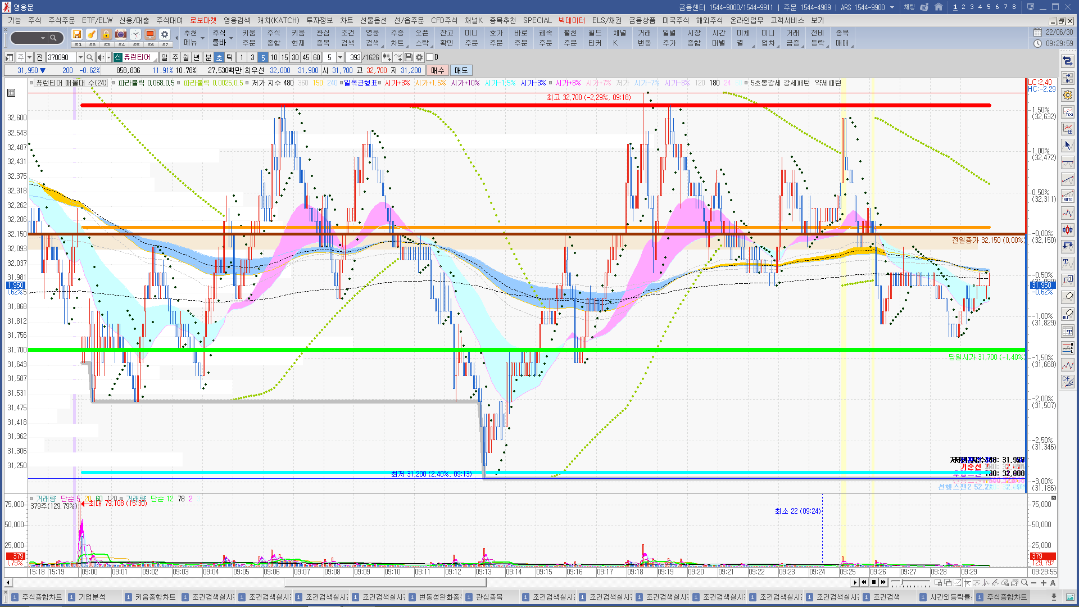Expand the interval value dropdown showing 5
Image resolution: width=1079 pixels, height=607 pixels.
click(340, 57)
